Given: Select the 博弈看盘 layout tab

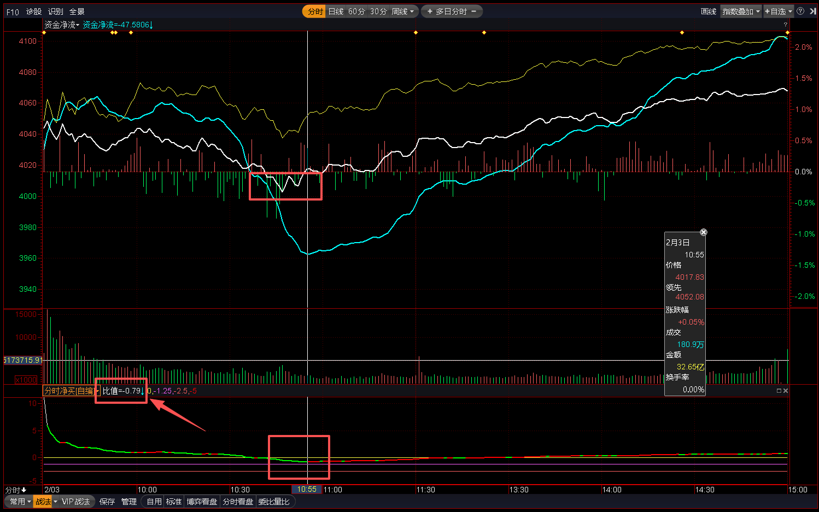Looking at the screenshot, I should (x=202, y=502).
